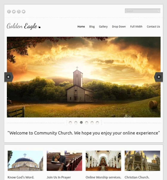
Task: Open the Gallery menu item
Action: click(x=103, y=27)
